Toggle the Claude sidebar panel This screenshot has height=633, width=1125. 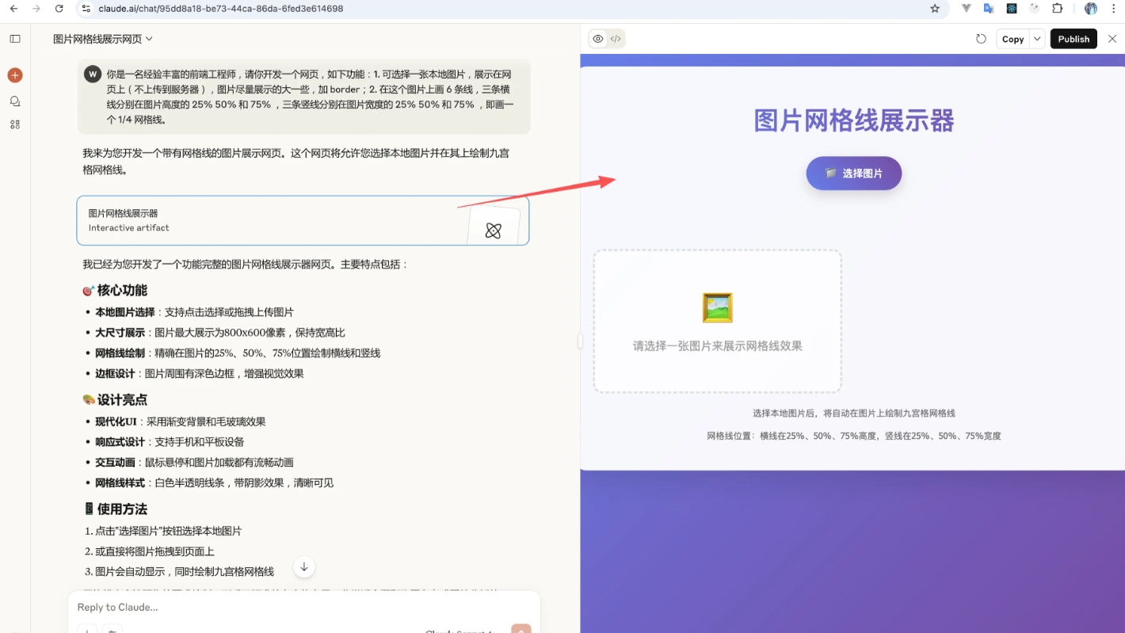pos(15,39)
